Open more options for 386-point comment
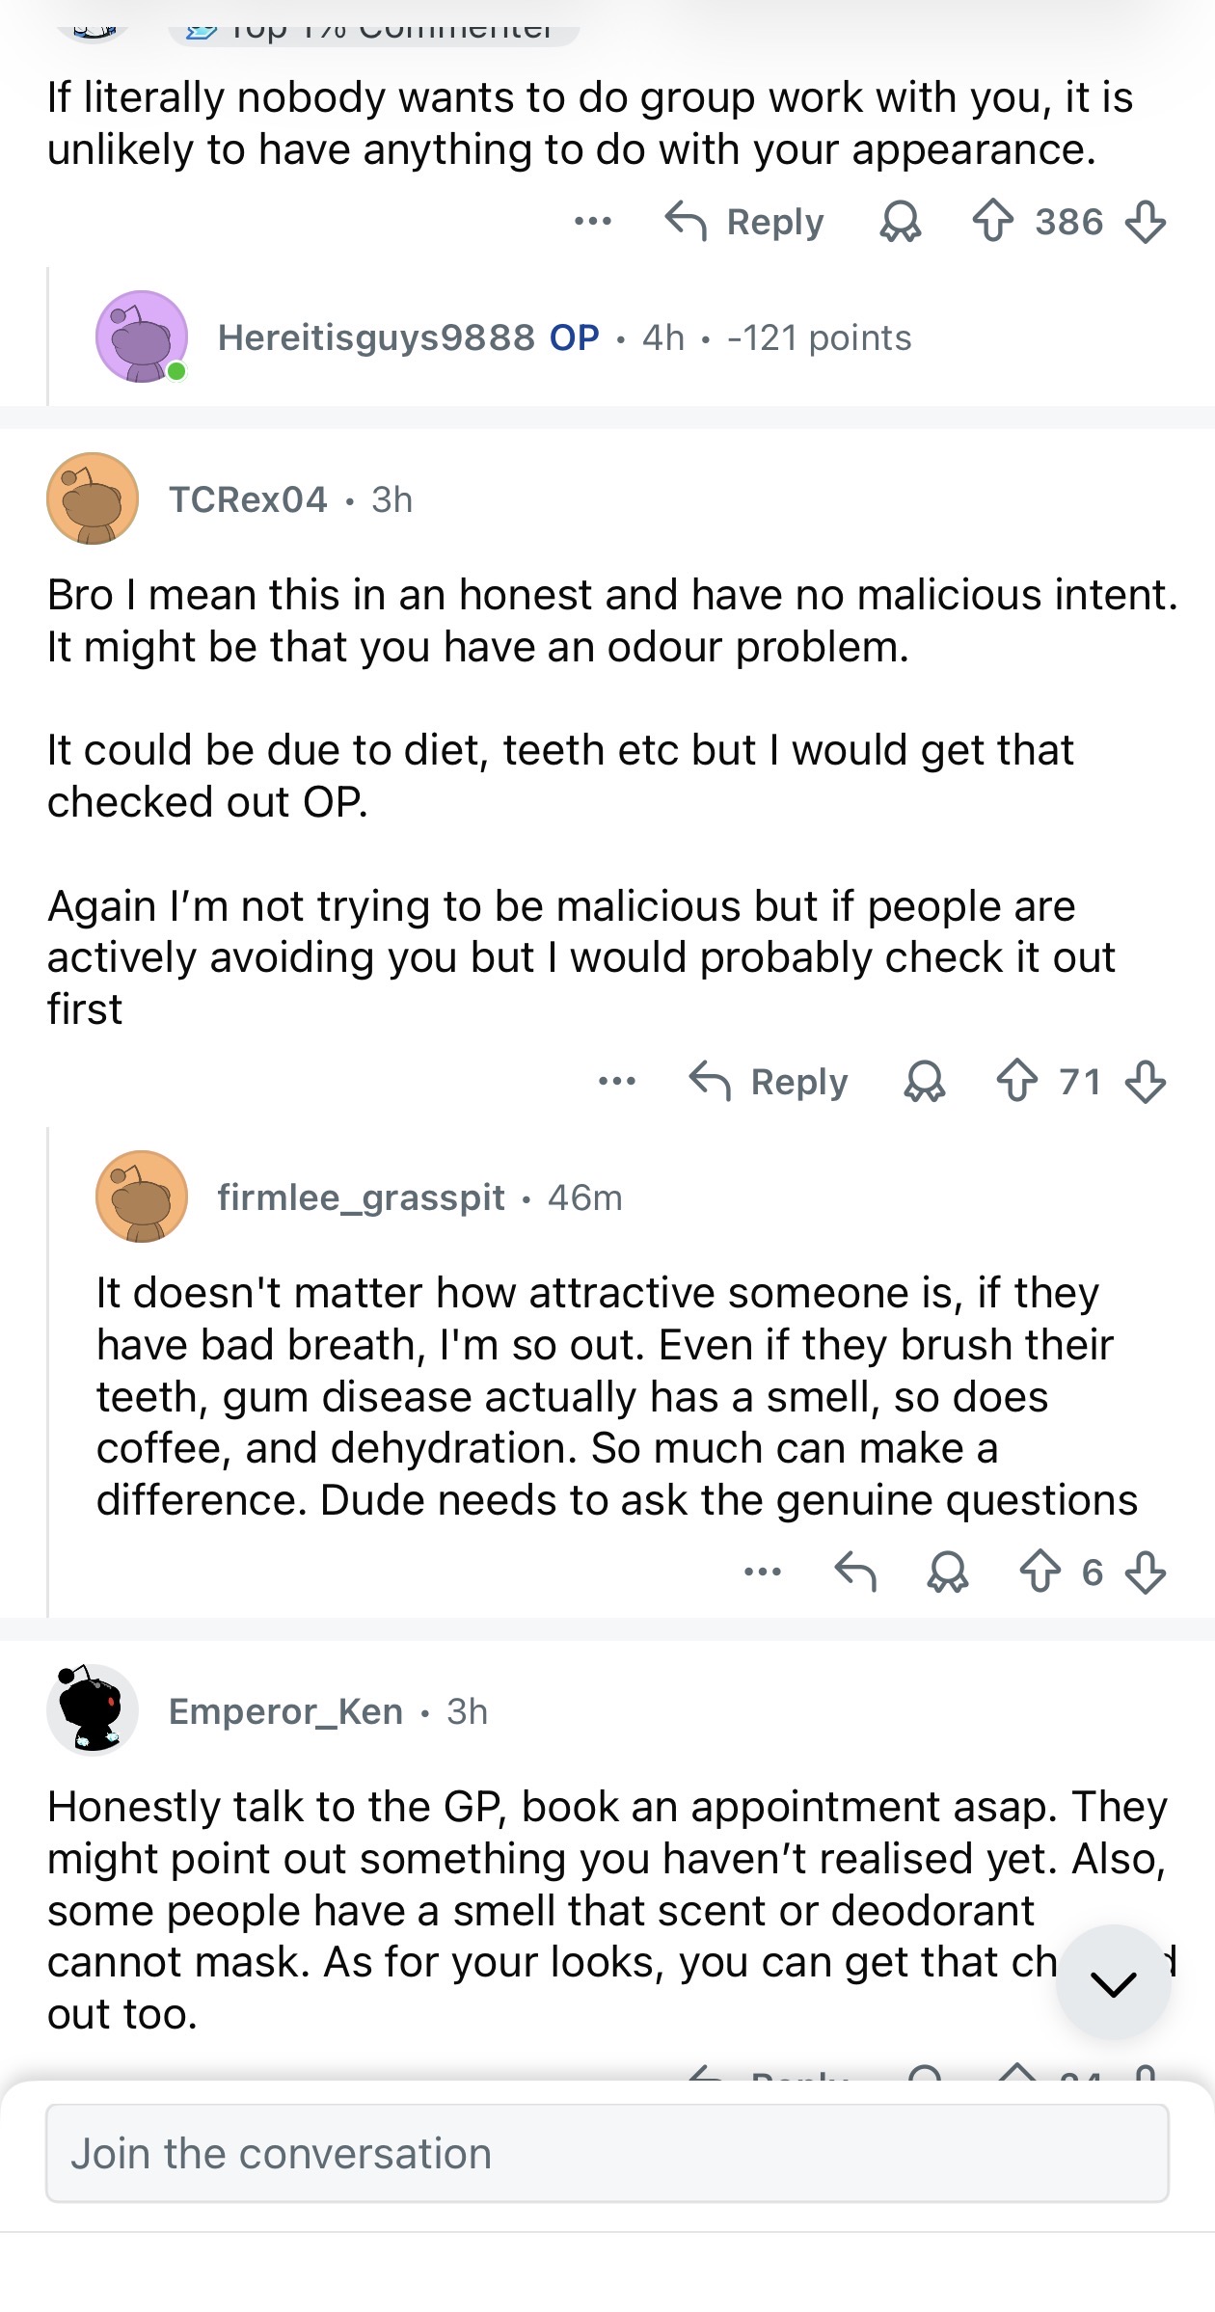1215x2312 pixels. (592, 222)
